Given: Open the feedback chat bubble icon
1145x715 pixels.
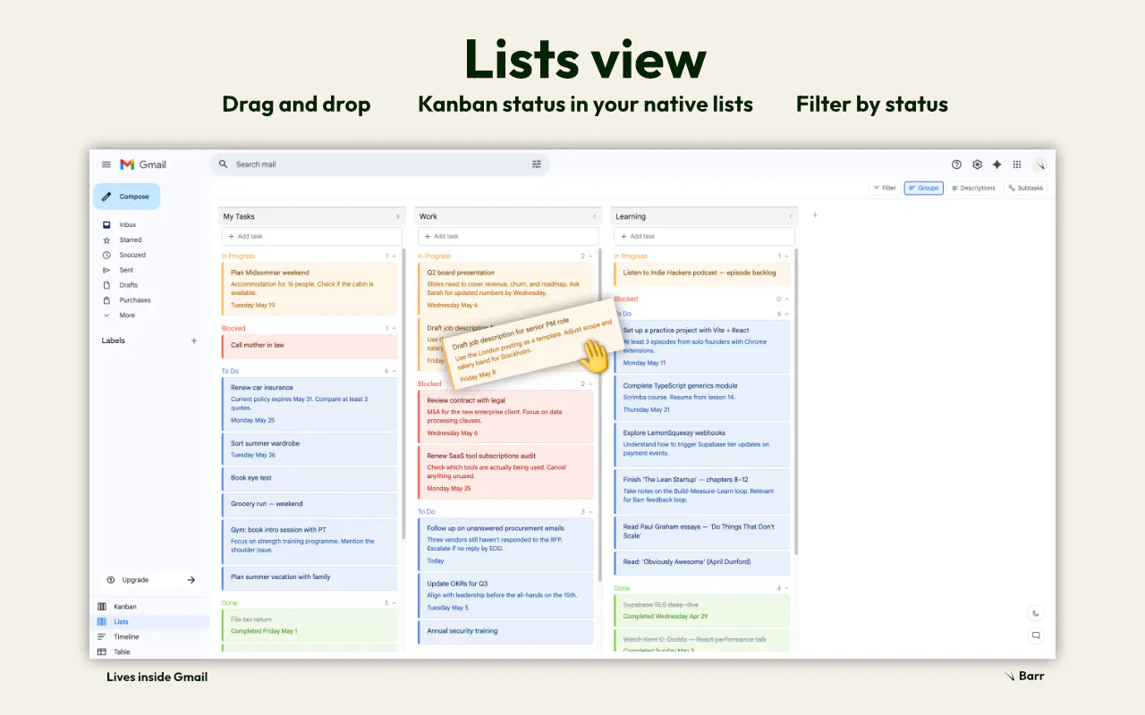Looking at the screenshot, I should coord(1036,635).
